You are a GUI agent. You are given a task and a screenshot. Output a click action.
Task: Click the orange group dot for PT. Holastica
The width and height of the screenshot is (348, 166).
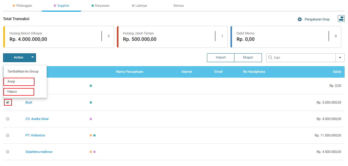point(91,135)
